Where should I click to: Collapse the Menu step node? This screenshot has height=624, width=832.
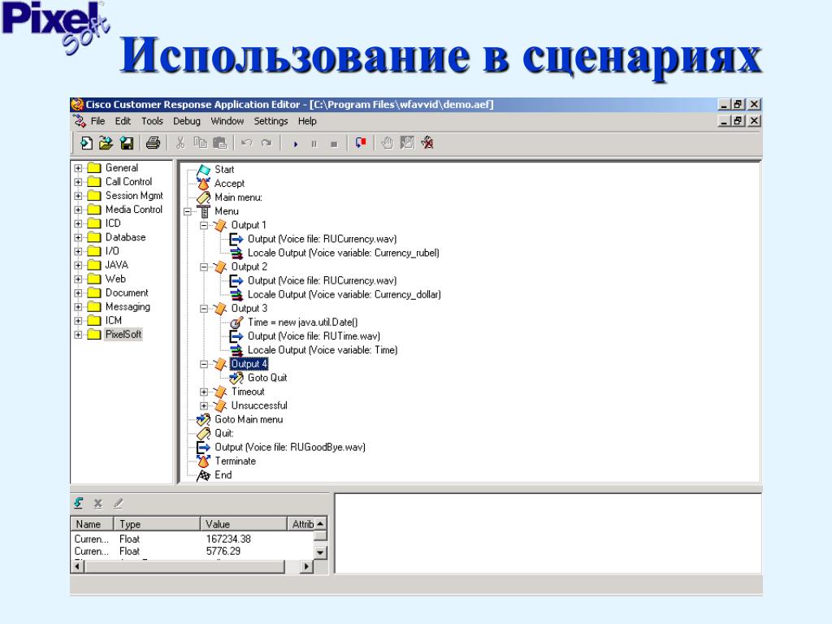point(188,211)
